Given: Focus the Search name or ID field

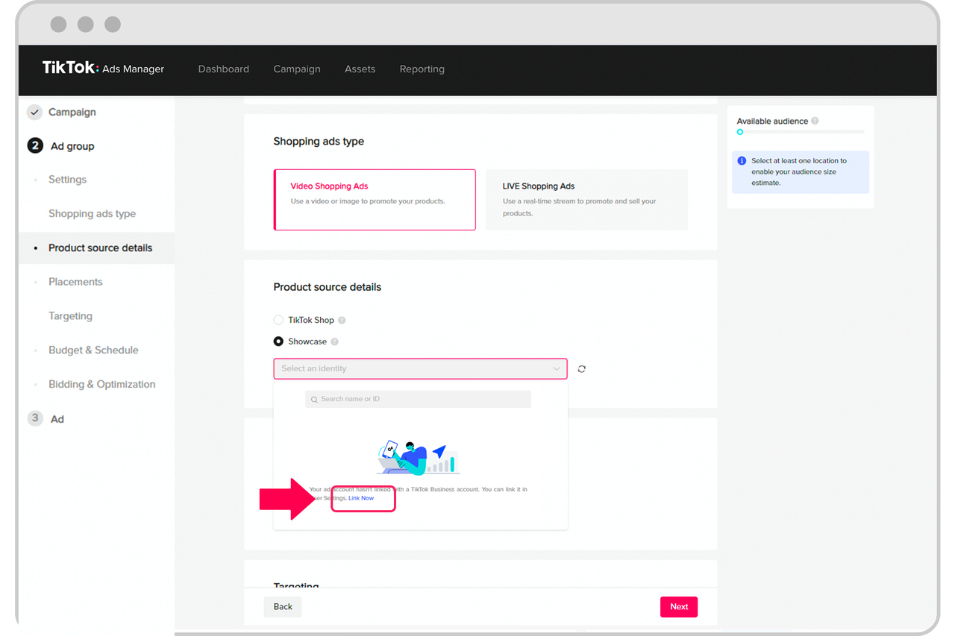Looking at the screenshot, I should tap(418, 399).
